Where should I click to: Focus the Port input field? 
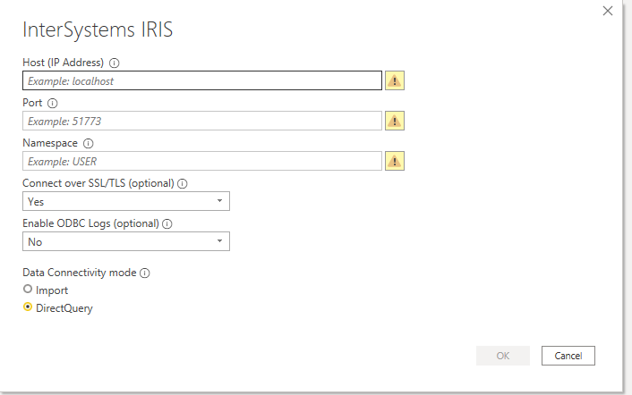point(202,121)
